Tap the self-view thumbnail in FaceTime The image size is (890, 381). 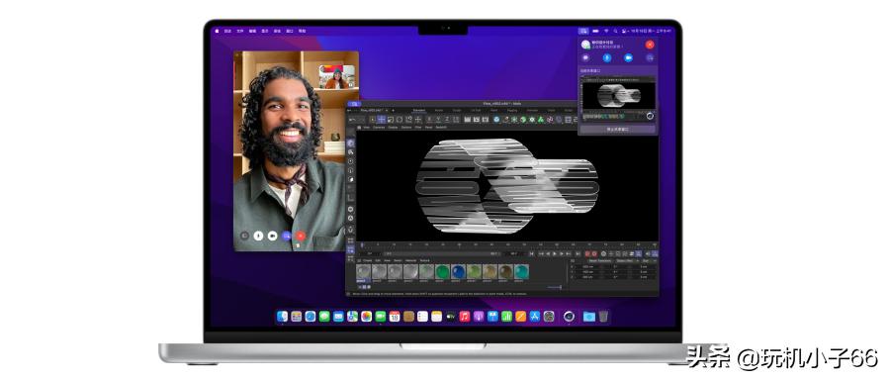(337, 76)
